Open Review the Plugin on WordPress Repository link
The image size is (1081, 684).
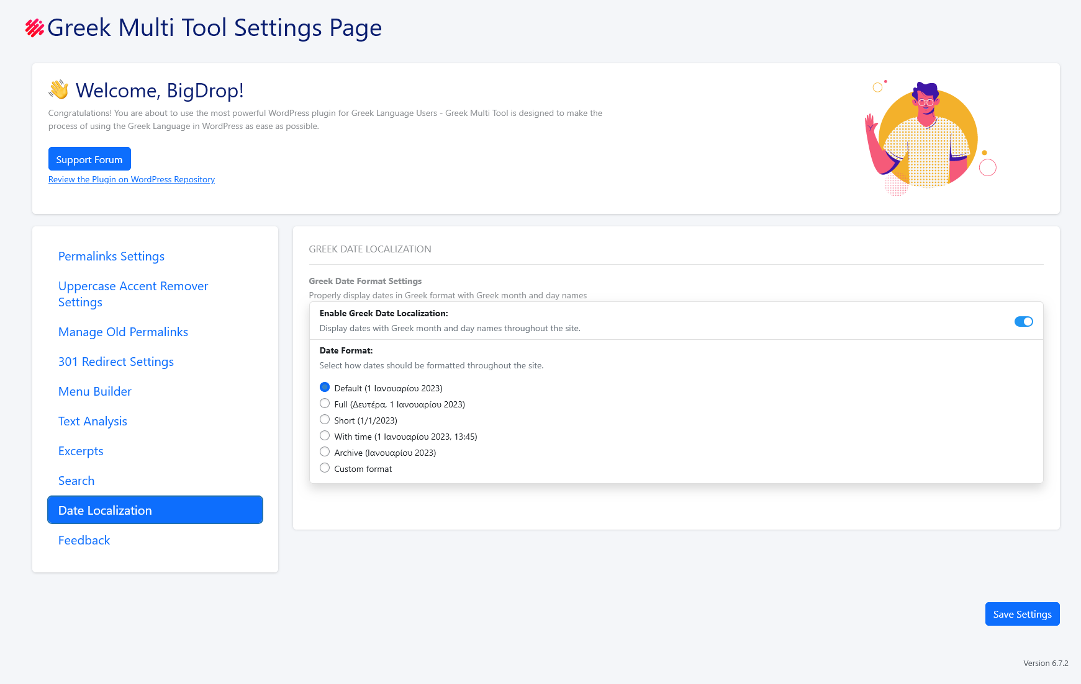[x=132, y=179]
